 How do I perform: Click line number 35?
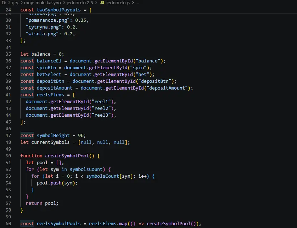pyautogui.click(x=8, y=54)
